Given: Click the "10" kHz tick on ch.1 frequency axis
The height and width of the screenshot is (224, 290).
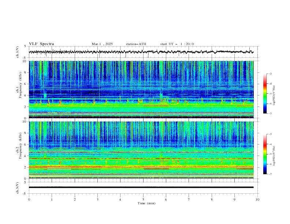Looking at the screenshot, I should point(26,61).
